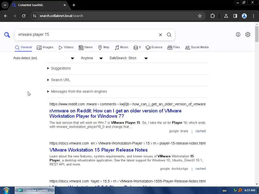Switch to the News category
The width and height of the screenshot is (259, 194).
[x=85, y=47]
